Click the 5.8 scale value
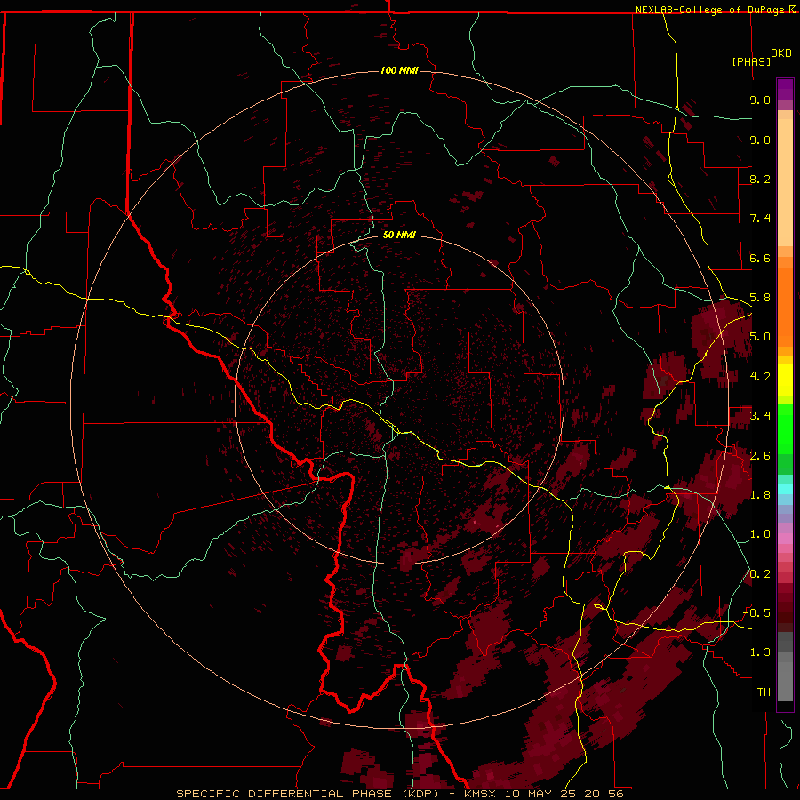This screenshot has height=800, width=800. click(760, 298)
